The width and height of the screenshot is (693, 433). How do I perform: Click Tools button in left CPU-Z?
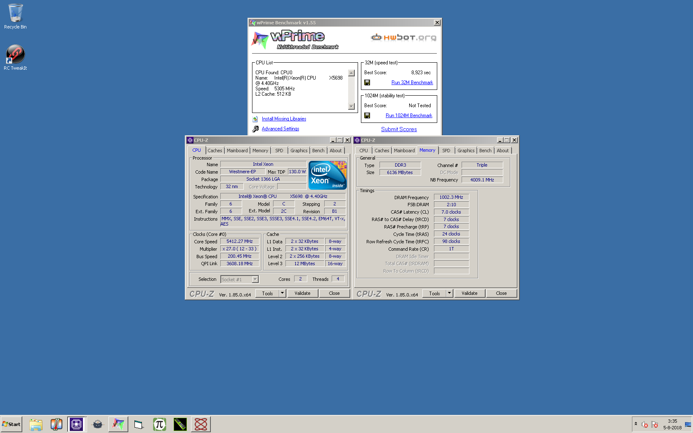pyautogui.click(x=267, y=293)
